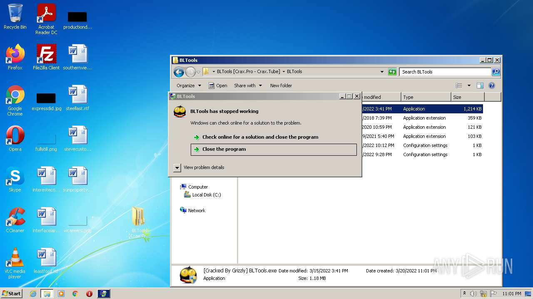Viewport: 533px width, 299px height.
Task: Select the 121 KB Application extension row
Action: 422,127
